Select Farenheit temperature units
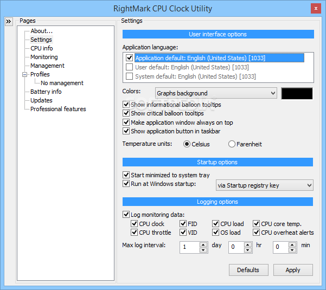Screen dimensions: 326x290 (x=232, y=144)
